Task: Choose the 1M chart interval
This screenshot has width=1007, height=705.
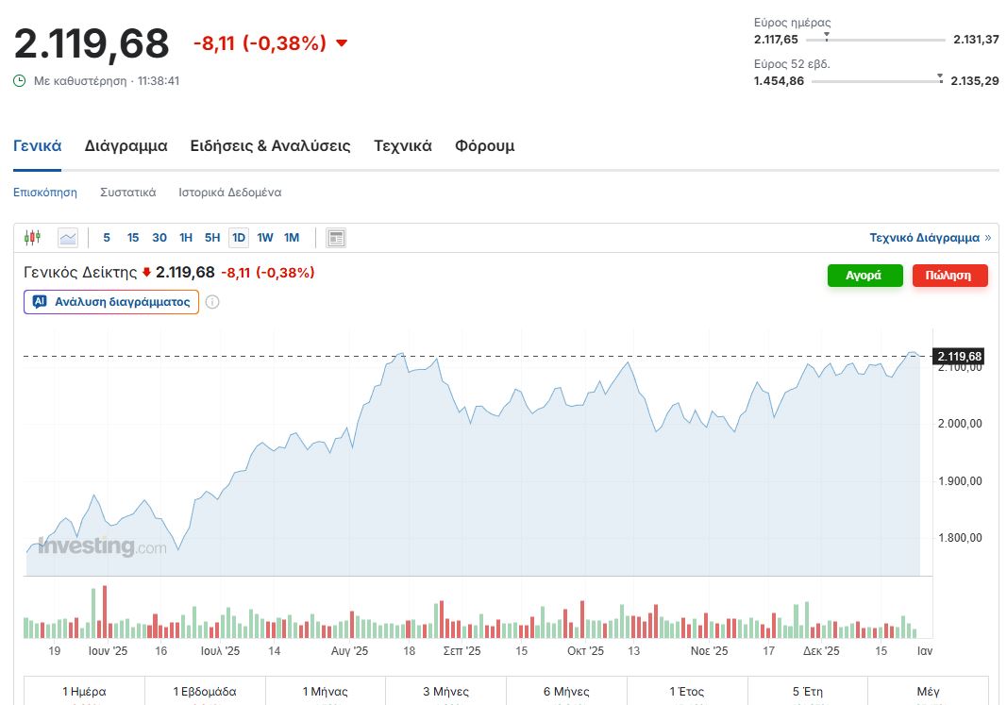Action: (x=292, y=238)
